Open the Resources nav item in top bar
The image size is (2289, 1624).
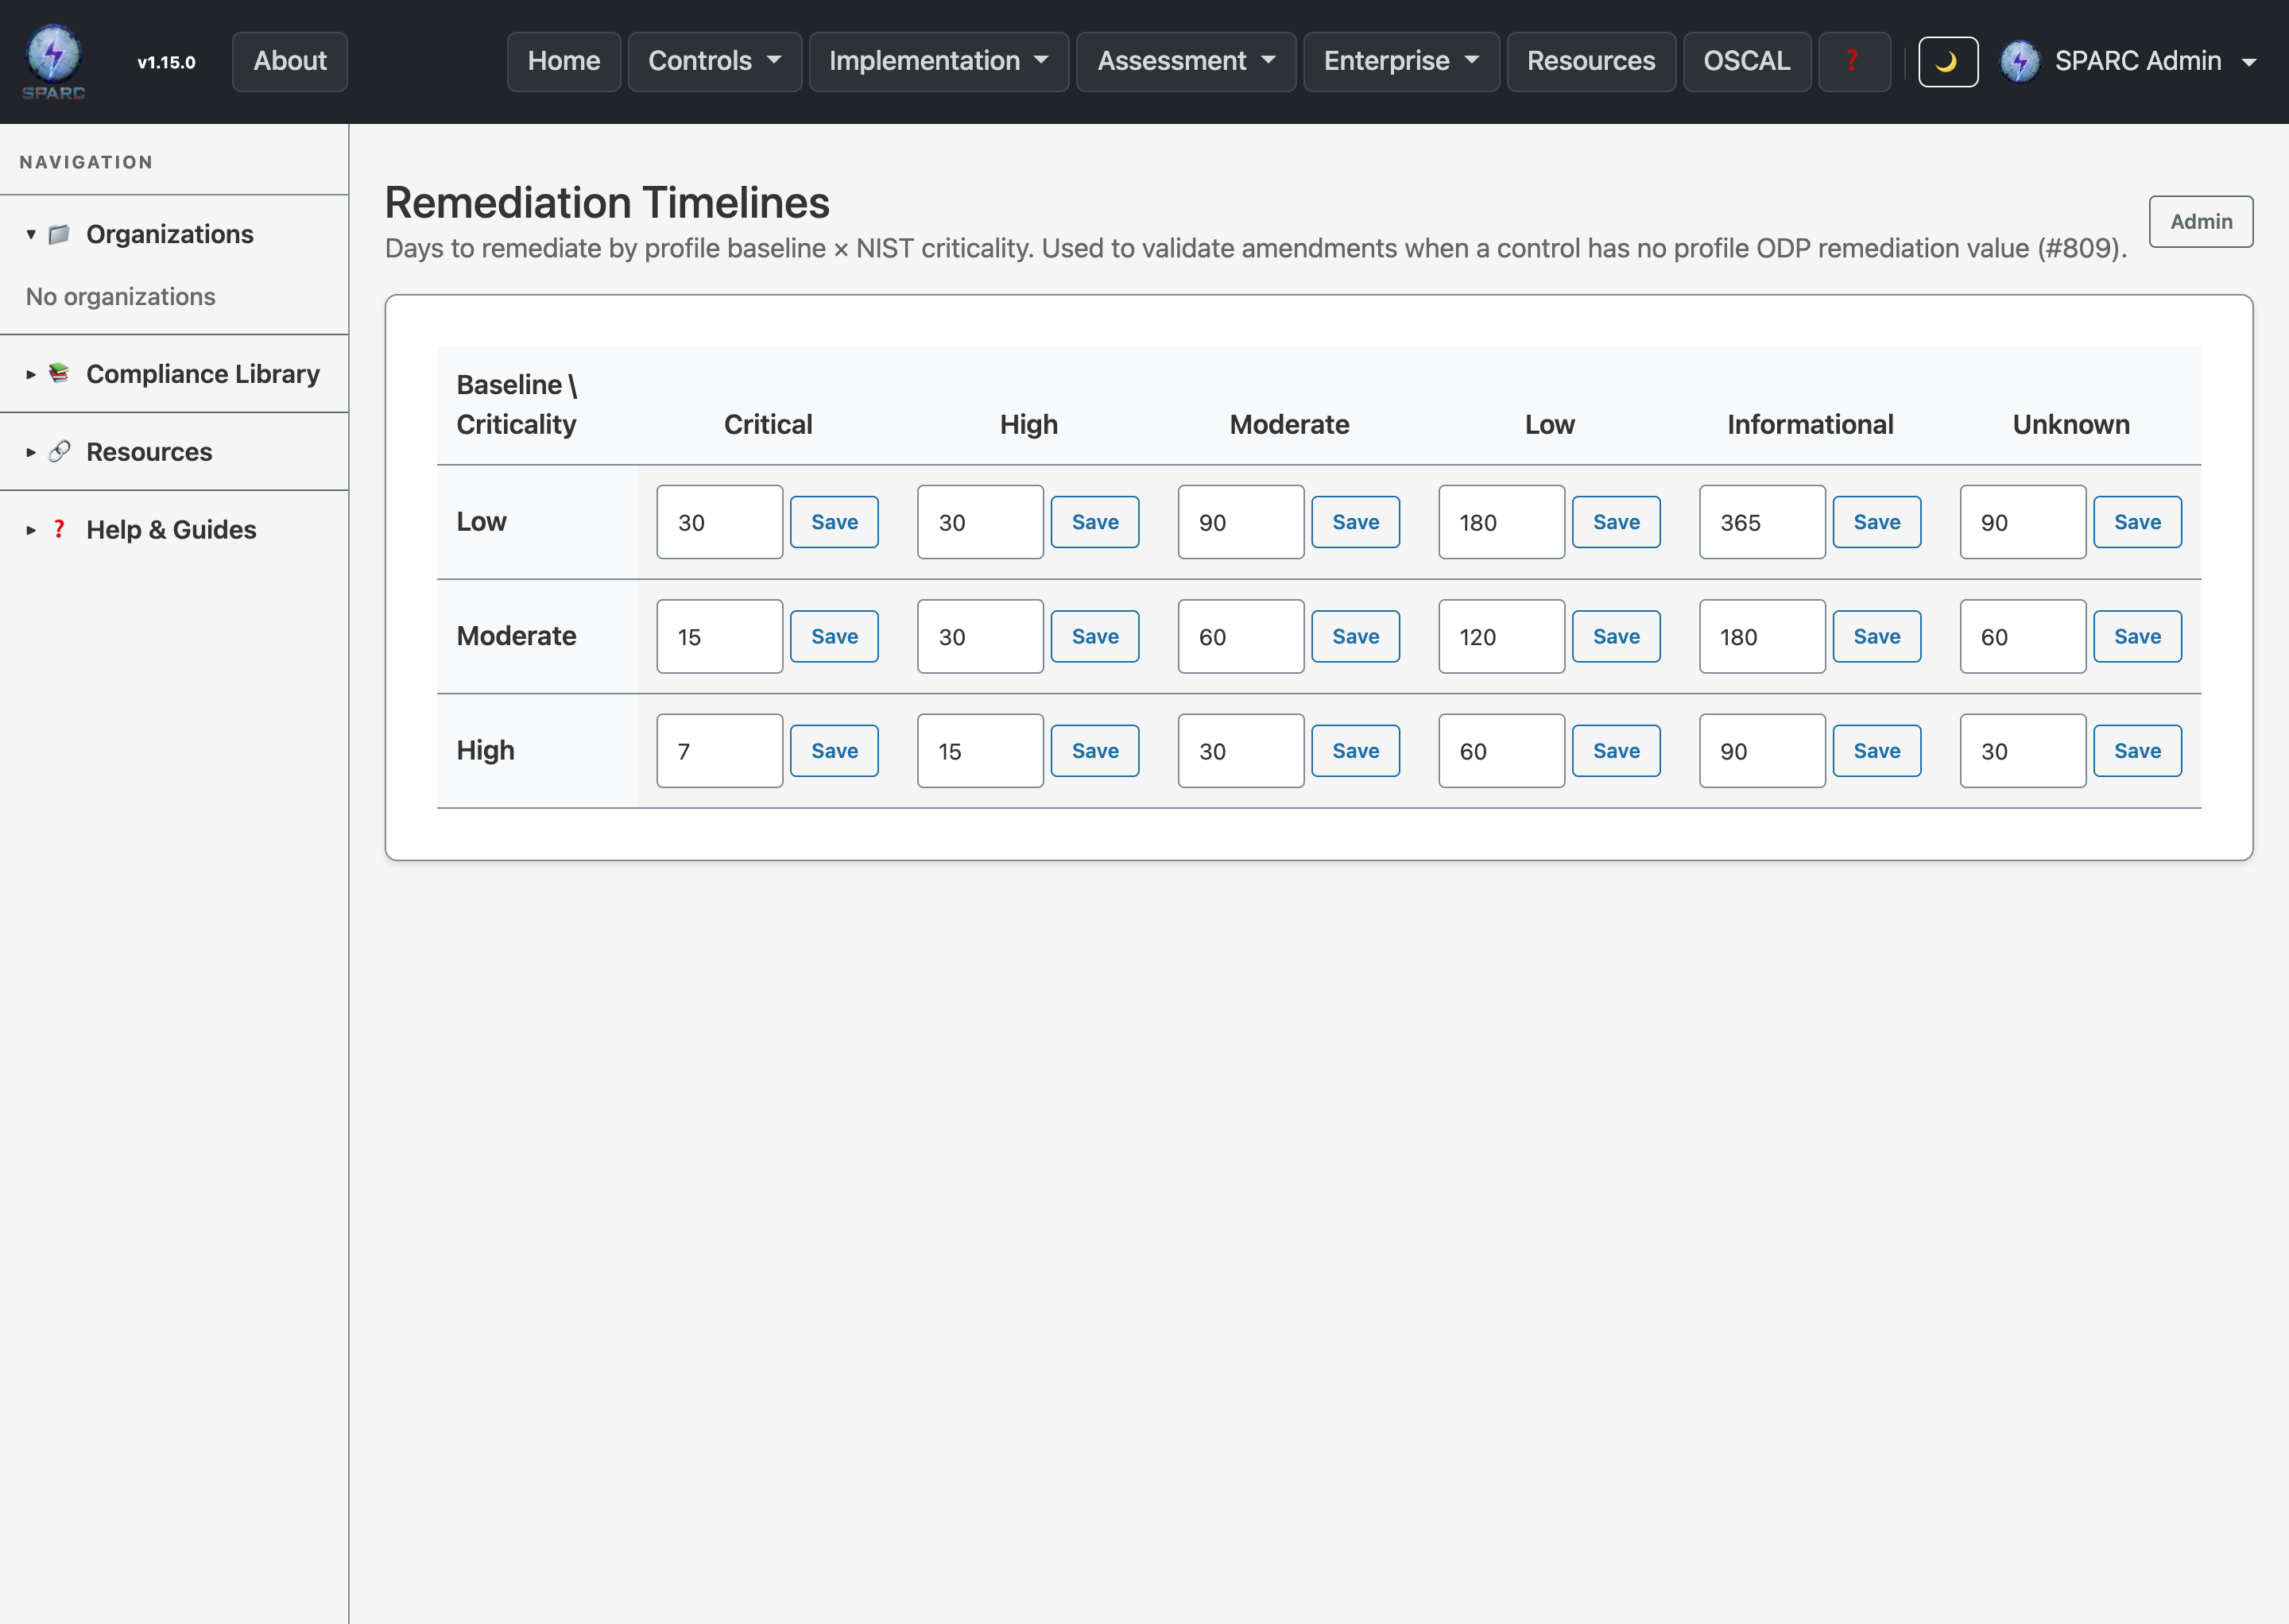[x=1590, y=61]
